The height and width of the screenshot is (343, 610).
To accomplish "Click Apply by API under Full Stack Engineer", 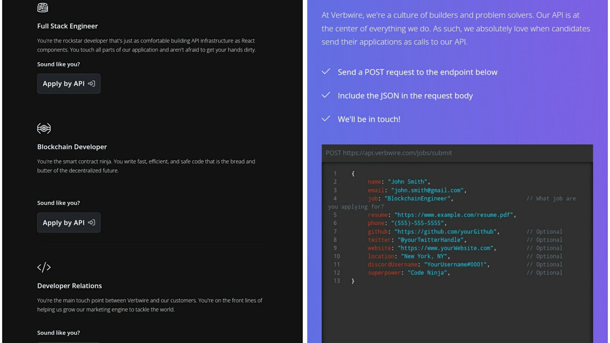I will pos(69,84).
